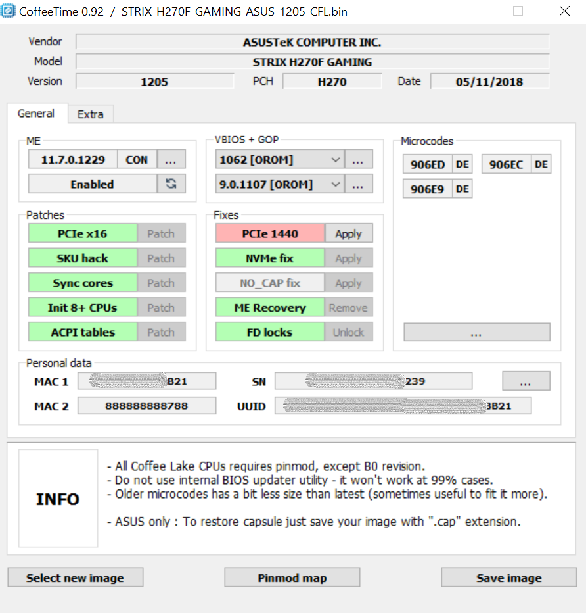This screenshot has width=586, height=613.
Task: Open the 9.0.1107 [OROM] GOP dropdown
Action: [x=279, y=184]
